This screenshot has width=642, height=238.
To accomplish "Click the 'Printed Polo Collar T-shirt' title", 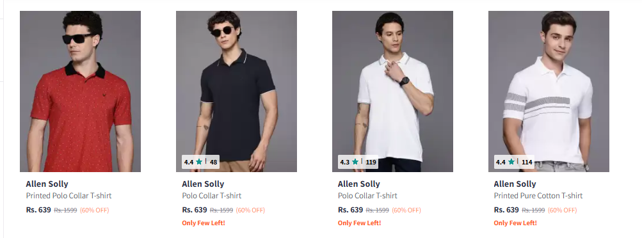I will (68, 196).
